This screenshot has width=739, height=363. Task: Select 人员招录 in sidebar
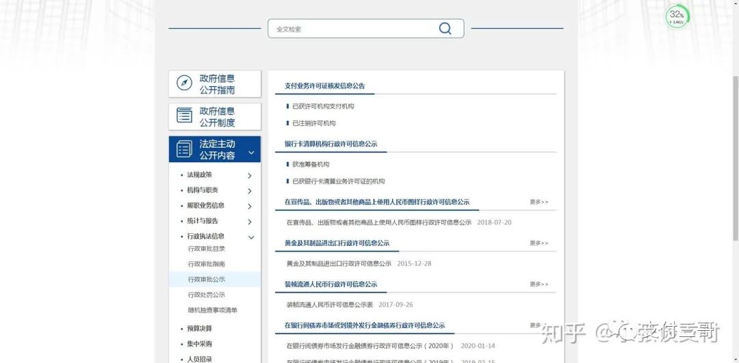coord(199,359)
